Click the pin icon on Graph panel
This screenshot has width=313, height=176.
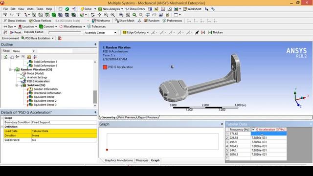pyautogui.click(x=222, y=124)
